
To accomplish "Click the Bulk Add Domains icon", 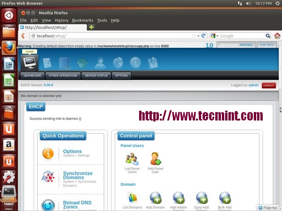I will (225, 198).
